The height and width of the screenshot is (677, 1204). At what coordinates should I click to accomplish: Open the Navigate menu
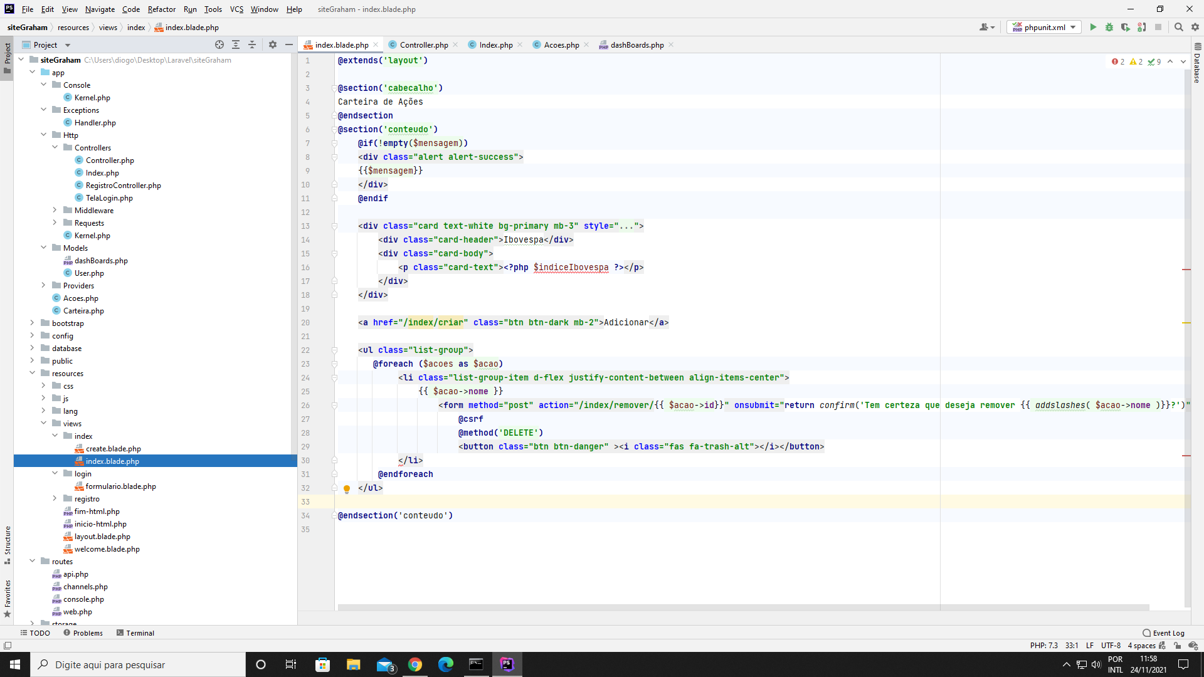point(100,9)
